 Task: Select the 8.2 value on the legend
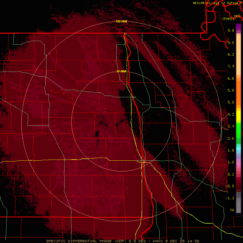pos(231,54)
